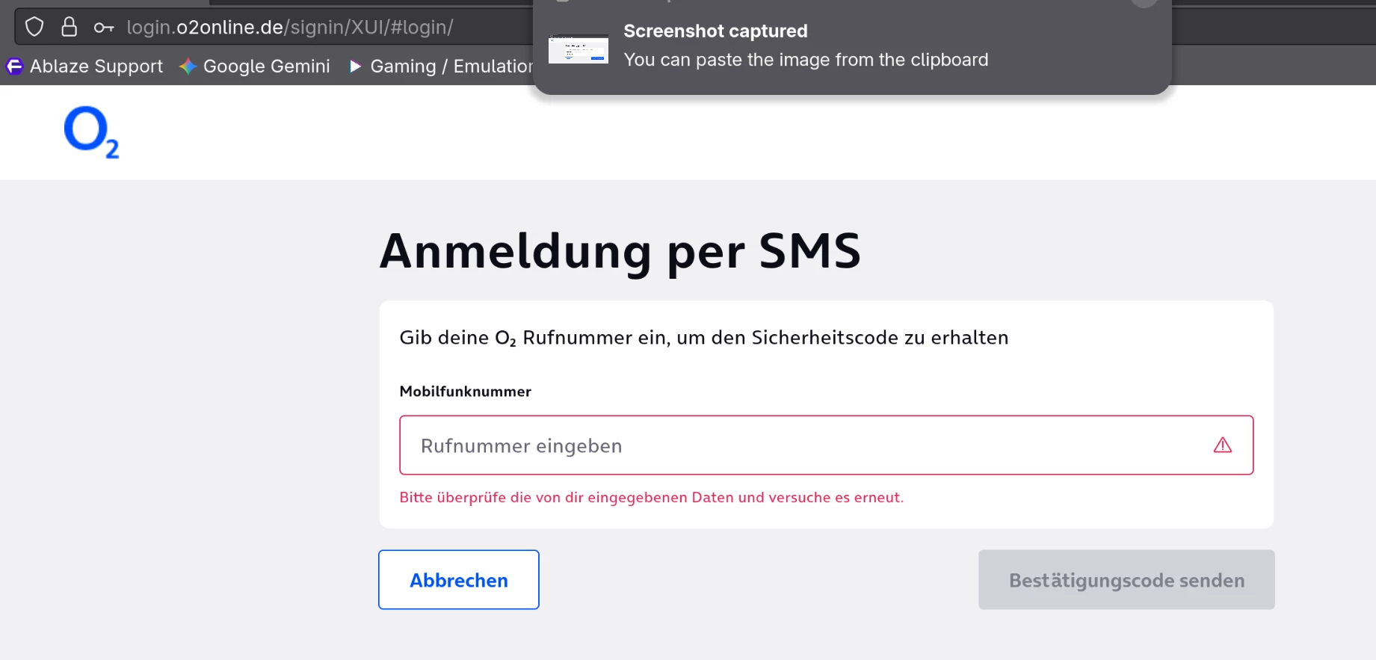This screenshot has width=1376, height=660.
Task: Click the tracking protection shield icon
Action: pos(34,28)
